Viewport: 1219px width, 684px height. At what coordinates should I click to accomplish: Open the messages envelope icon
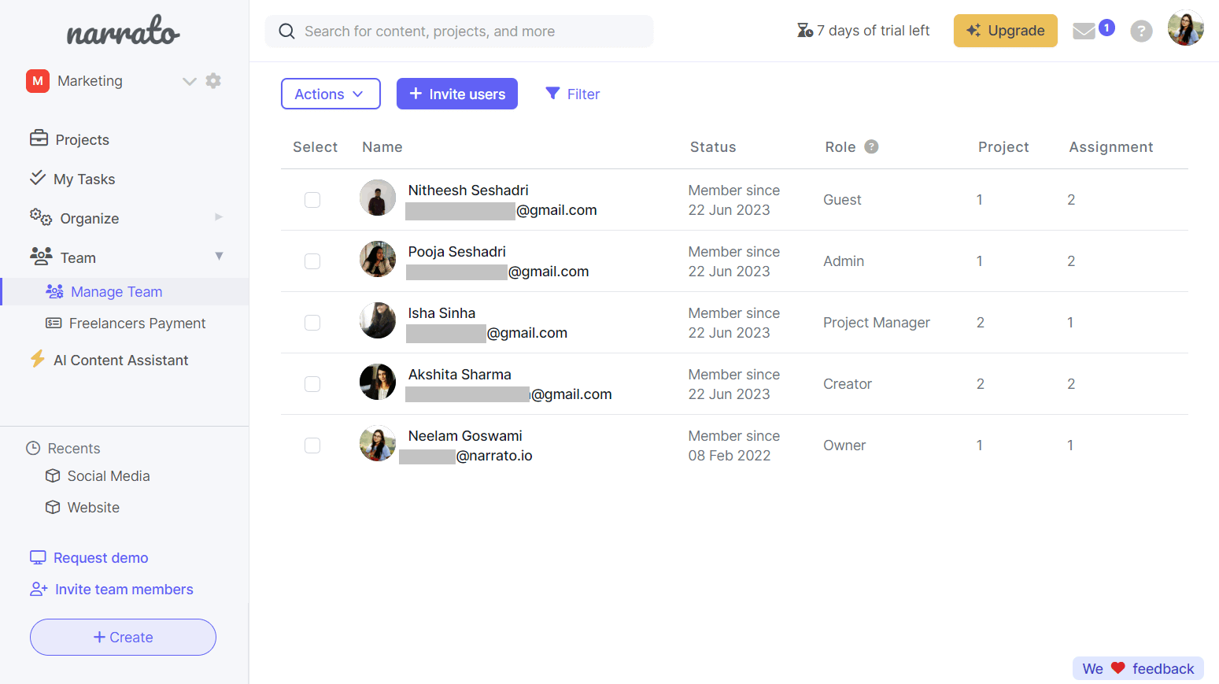coord(1084,31)
